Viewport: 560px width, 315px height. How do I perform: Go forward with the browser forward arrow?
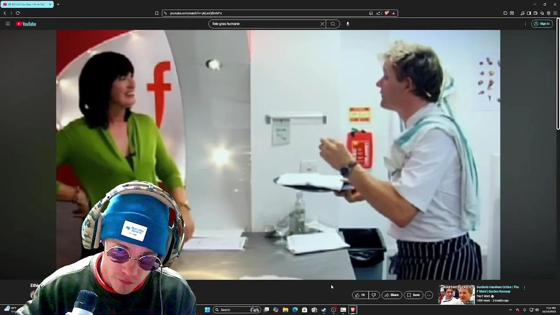11,13
